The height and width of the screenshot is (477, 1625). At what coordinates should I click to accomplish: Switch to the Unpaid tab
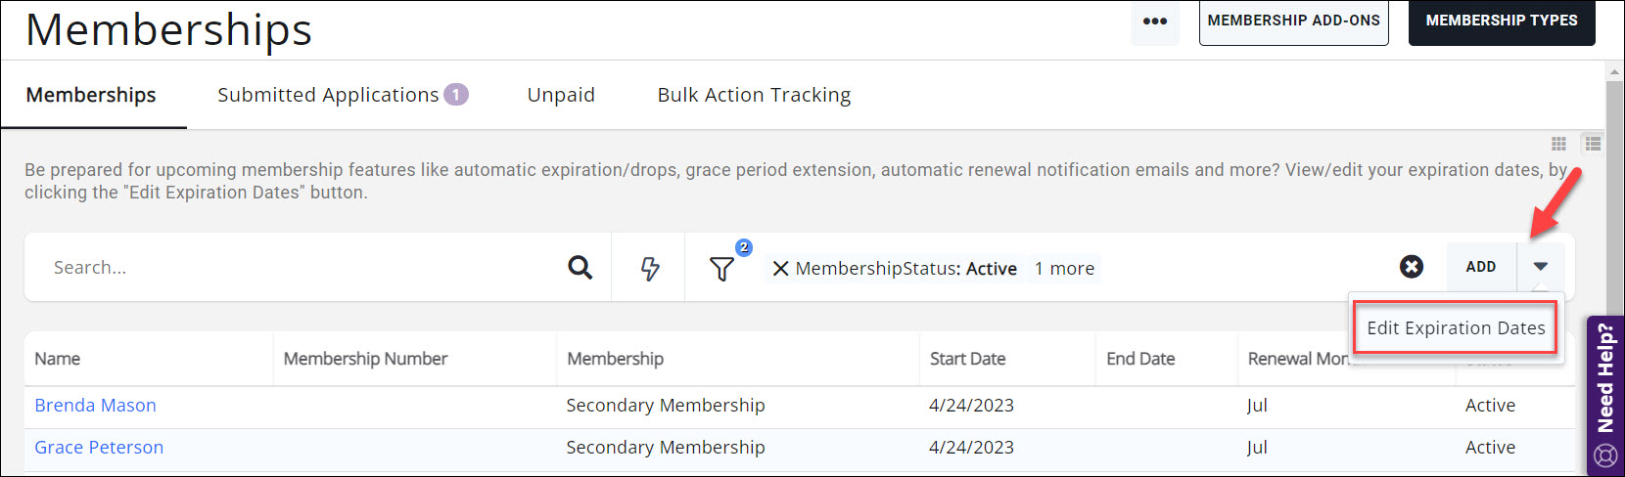click(561, 95)
